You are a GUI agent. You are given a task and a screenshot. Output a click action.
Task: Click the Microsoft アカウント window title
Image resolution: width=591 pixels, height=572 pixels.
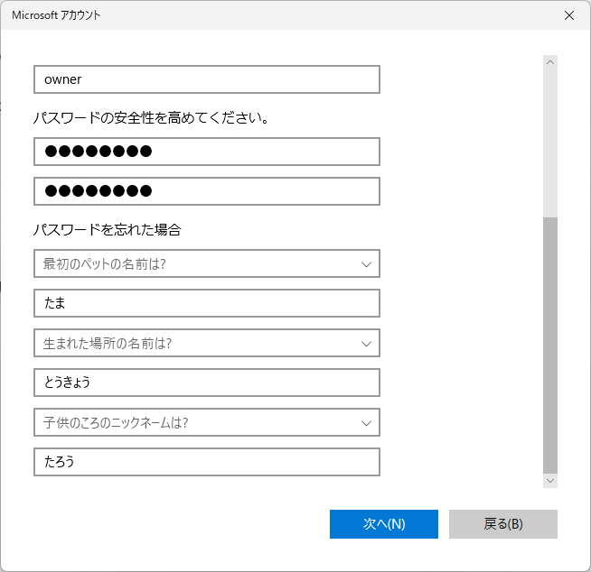click(56, 15)
